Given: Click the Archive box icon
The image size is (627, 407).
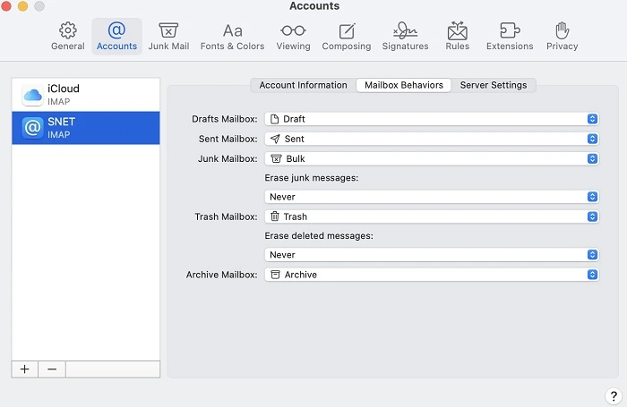Looking at the screenshot, I should coord(275,275).
